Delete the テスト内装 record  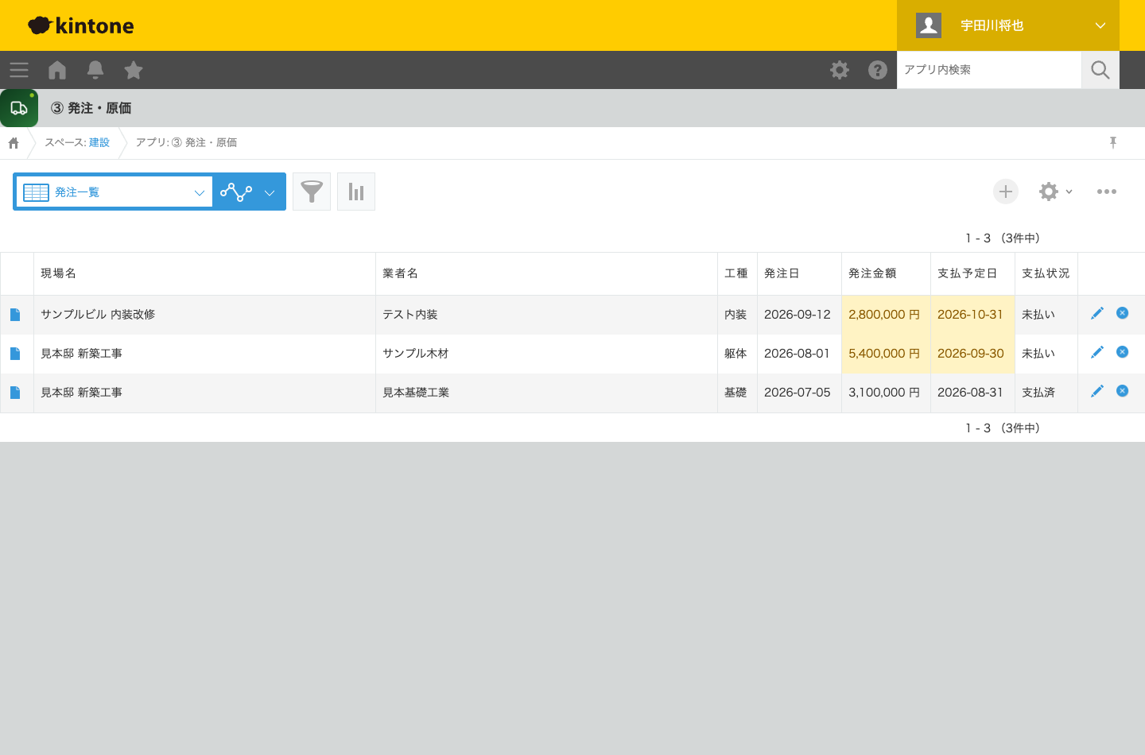1123,313
